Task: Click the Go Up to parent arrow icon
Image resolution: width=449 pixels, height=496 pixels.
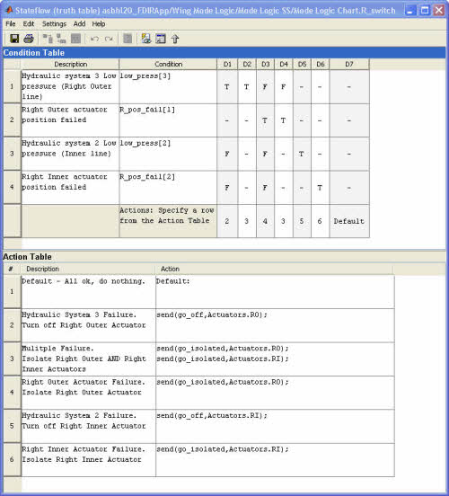Action: [x=175, y=39]
